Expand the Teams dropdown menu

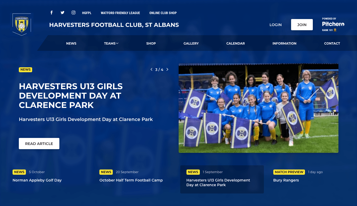point(111,44)
